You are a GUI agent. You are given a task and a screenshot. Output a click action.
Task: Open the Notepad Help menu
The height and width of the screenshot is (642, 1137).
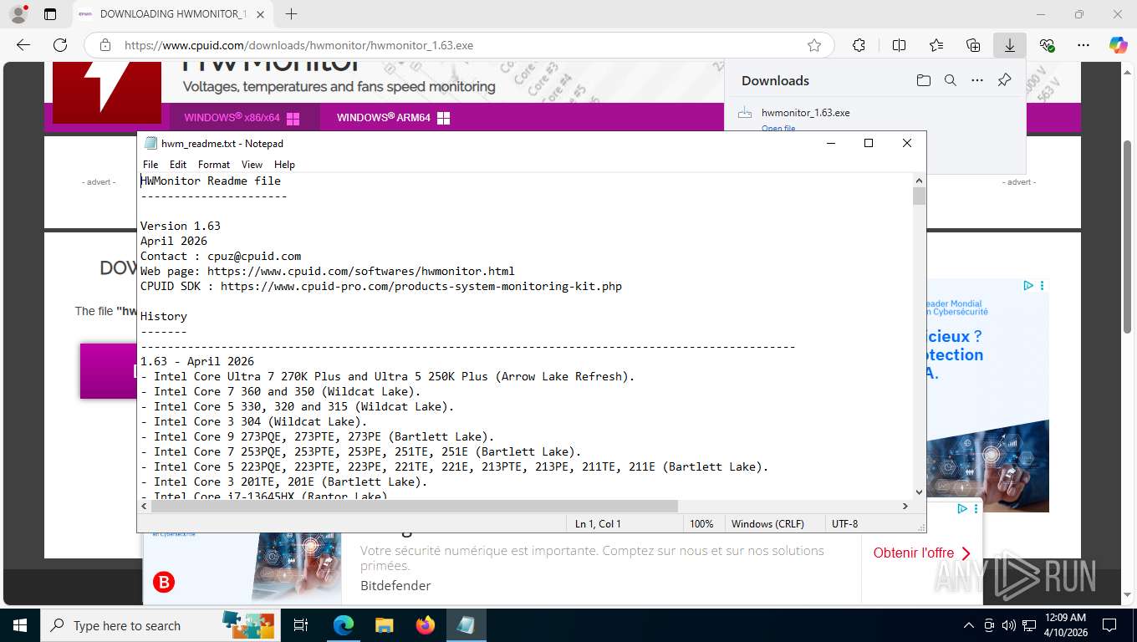click(284, 165)
